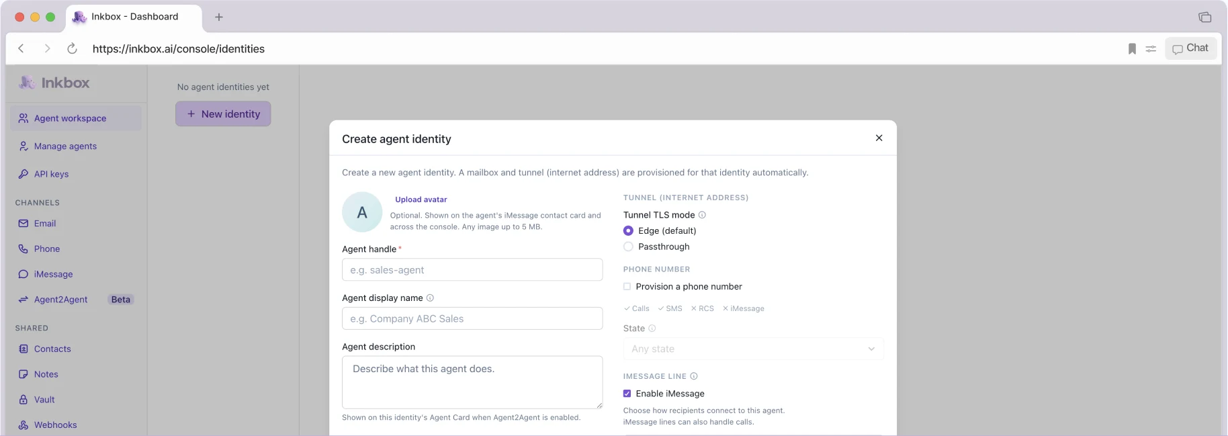Check Provision a phone number
Viewport: 1228px width, 436px height.
[x=627, y=286]
